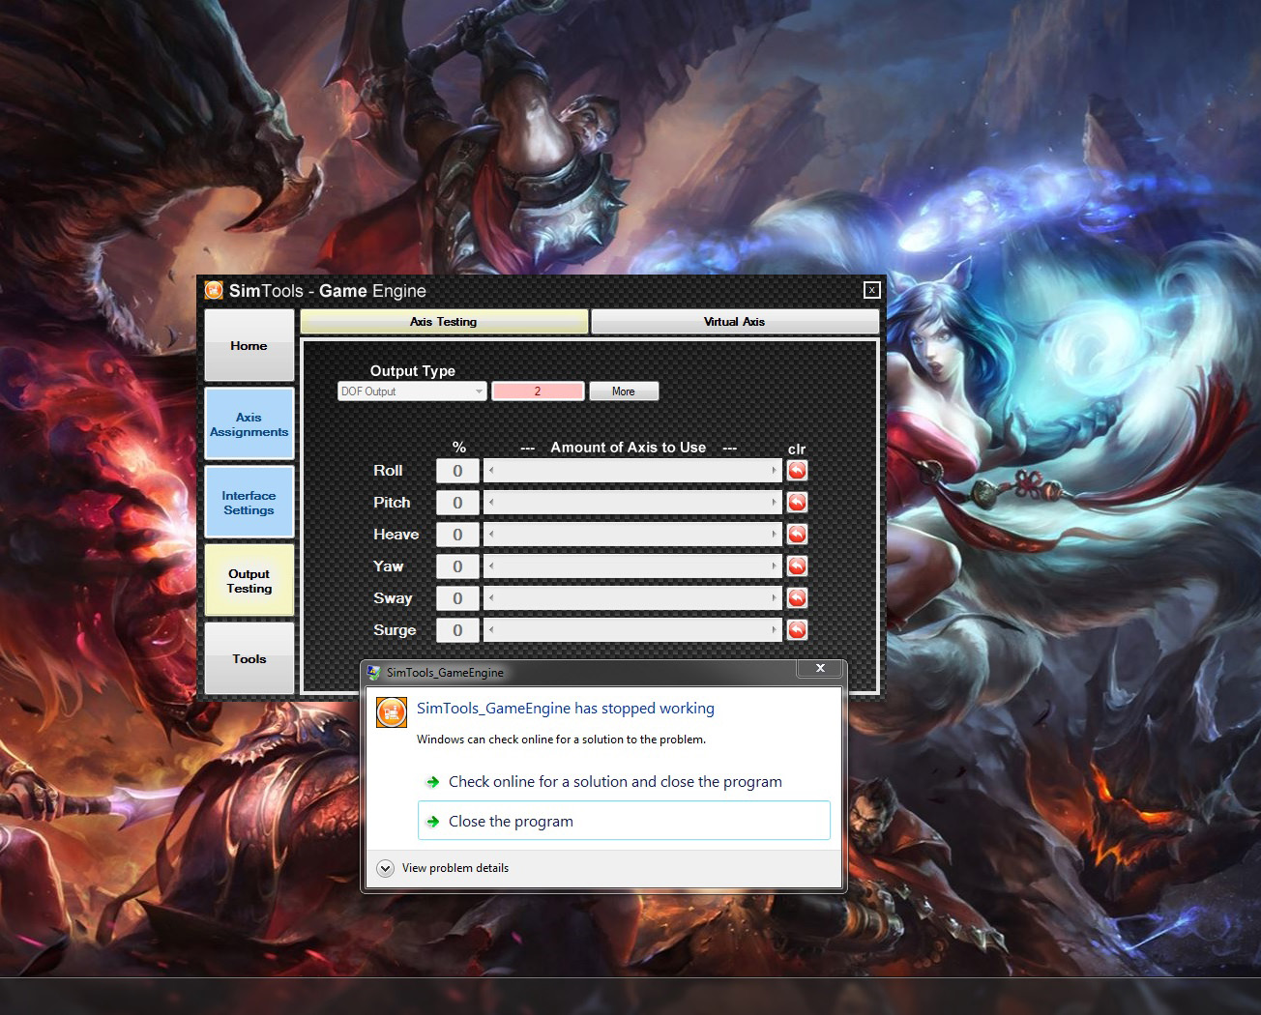
Task: Clear the Pitch axis with its red button
Action: tap(797, 503)
